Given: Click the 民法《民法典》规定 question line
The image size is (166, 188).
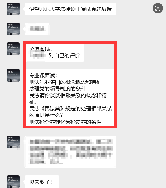Looking at the screenshot, I should 70,109.
